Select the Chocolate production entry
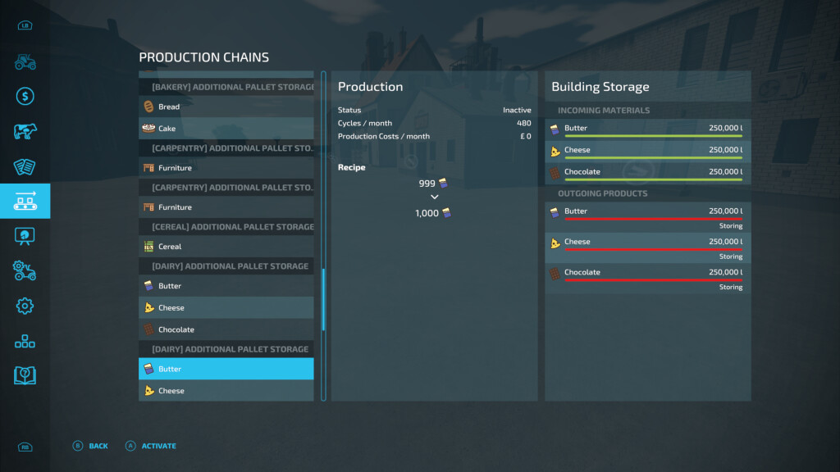This screenshot has width=840, height=472. click(x=226, y=329)
